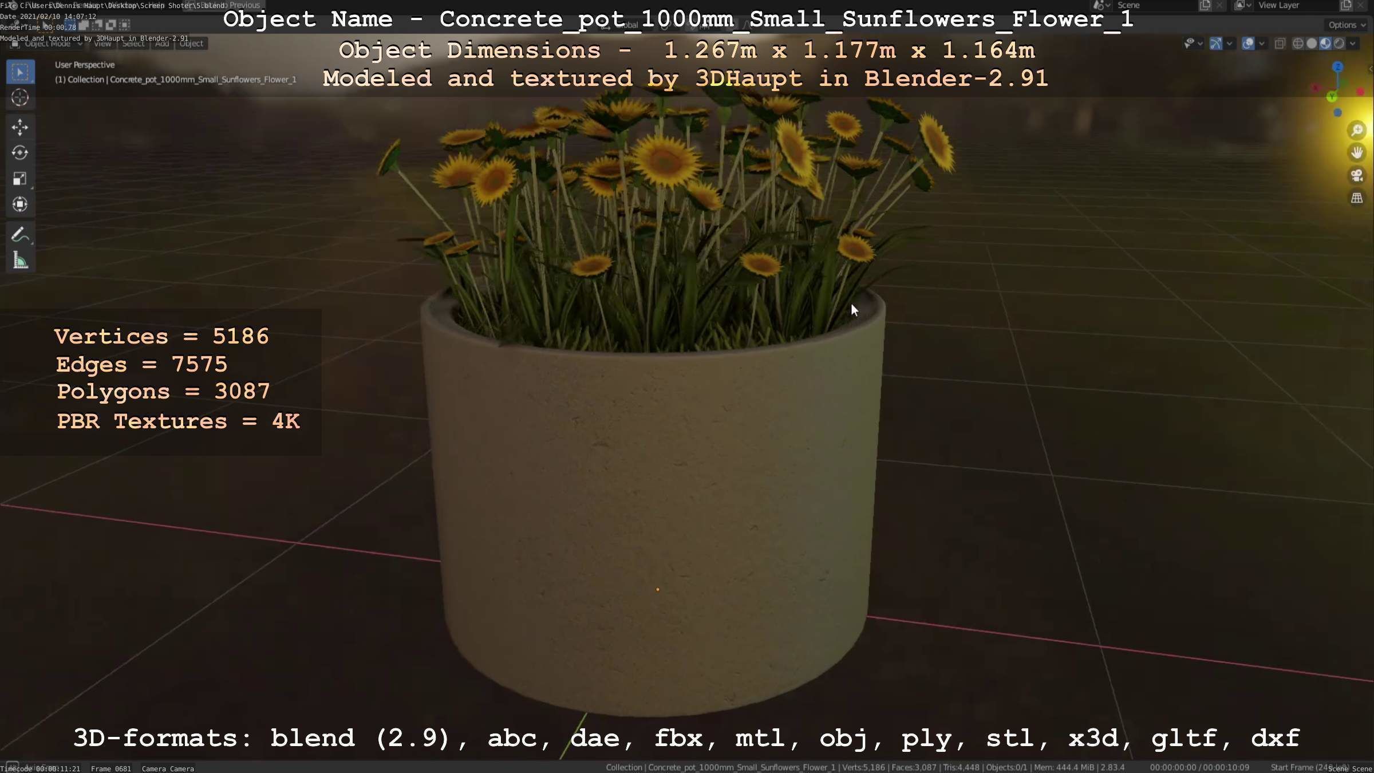Screen dimensions: 1374x773
Task: Open the overlays settings dropdown arrow
Action: (1262, 44)
